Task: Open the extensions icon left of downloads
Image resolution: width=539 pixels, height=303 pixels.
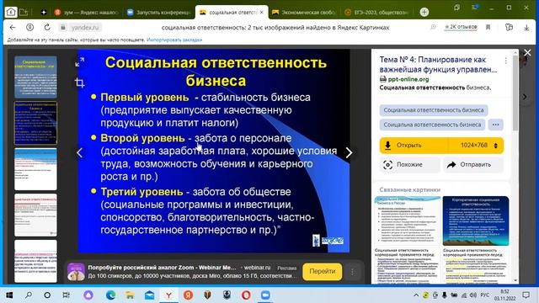Action: click(509, 28)
